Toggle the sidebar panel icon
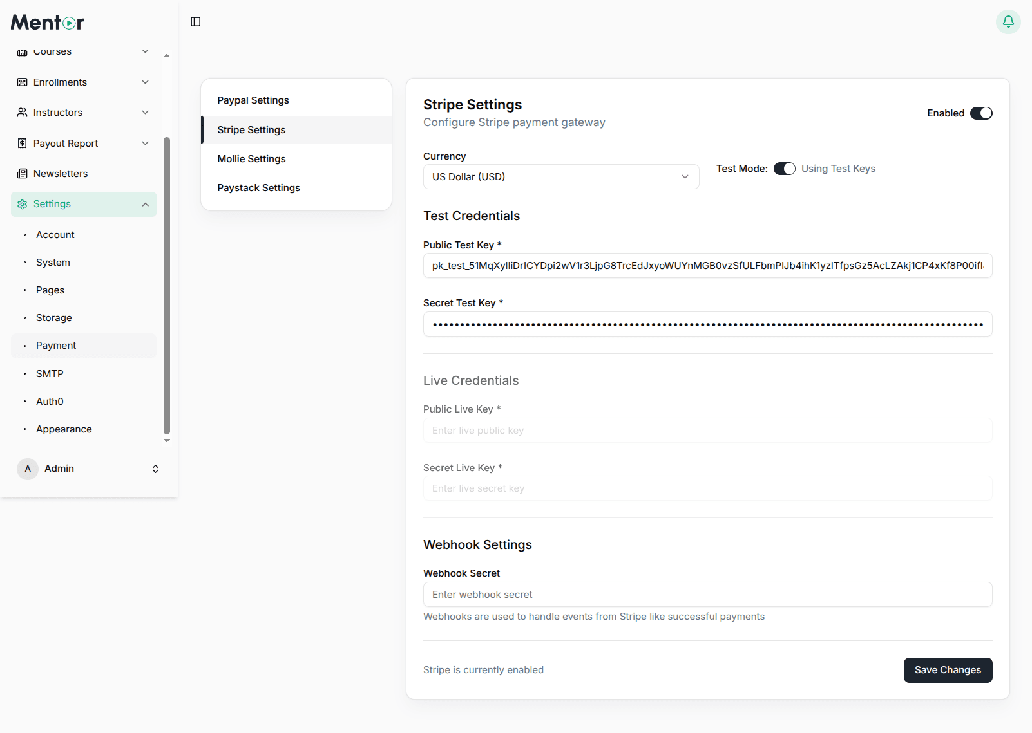Viewport: 1032px width, 733px height. [x=195, y=21]
